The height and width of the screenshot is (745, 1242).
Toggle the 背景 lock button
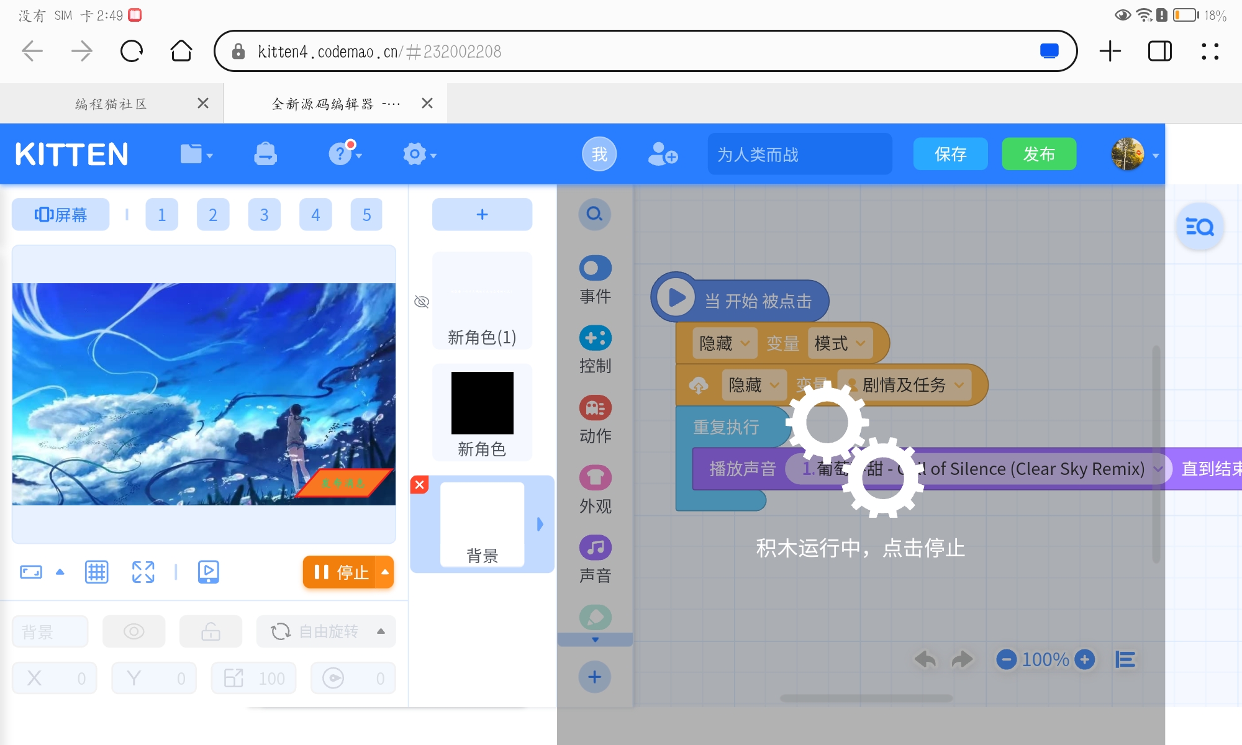pos(211,631)
